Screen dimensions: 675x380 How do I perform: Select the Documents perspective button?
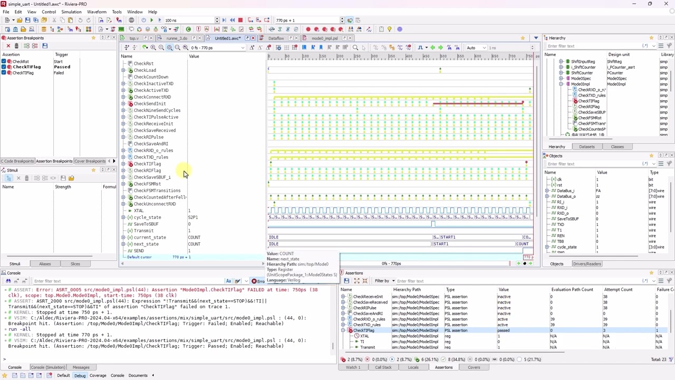138,375
